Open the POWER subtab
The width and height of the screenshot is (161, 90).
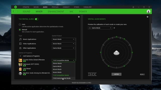[83, 11]
